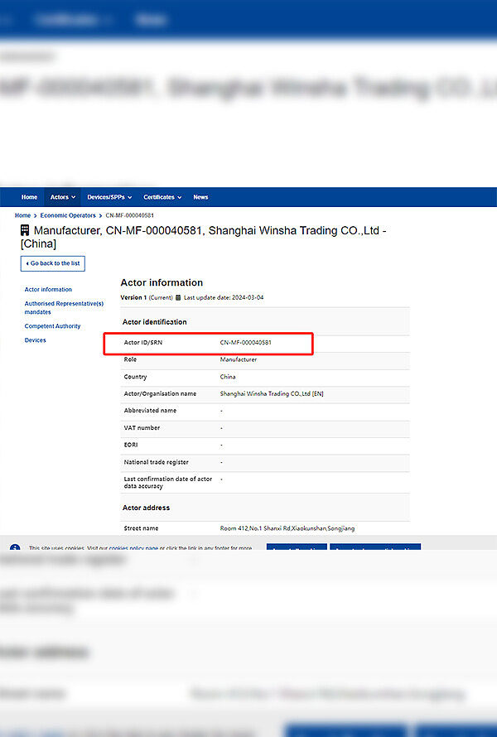Select Actor information in the sidebar
497x737 pixels.
point(48,290)
